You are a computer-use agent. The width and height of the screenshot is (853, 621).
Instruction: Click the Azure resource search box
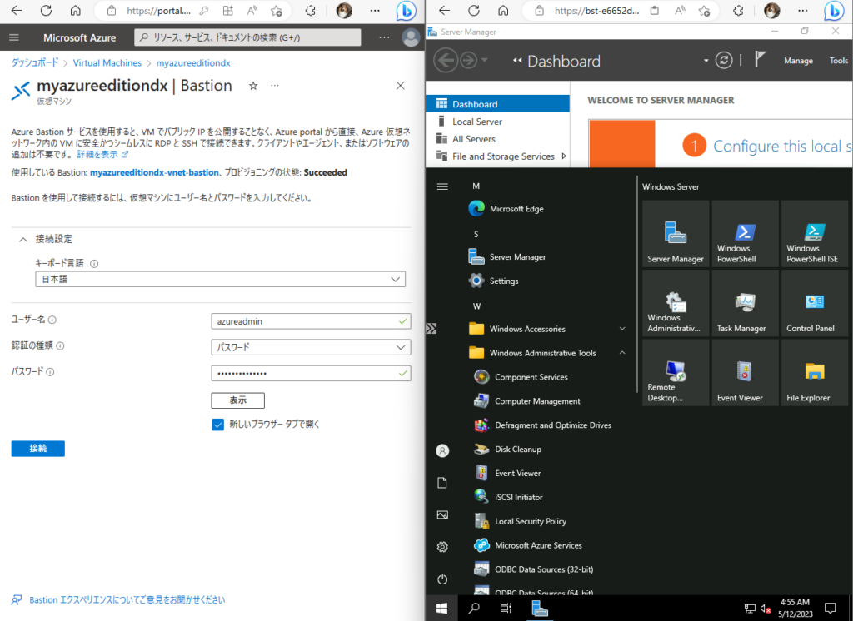[247, 37]
